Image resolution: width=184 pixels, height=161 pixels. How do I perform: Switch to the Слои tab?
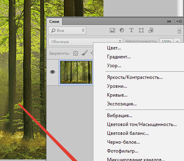pyautogui.click(x=54, y=22)
